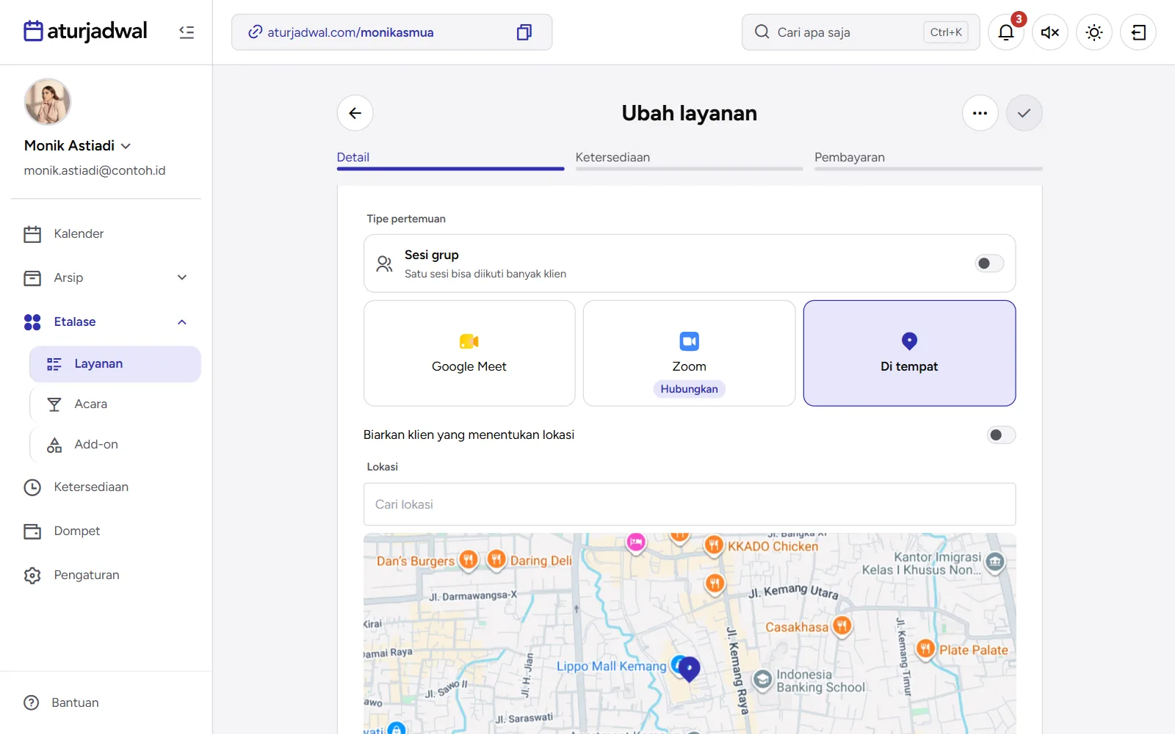Click Lippo Mall Kemang on map
1175x734 pixels.
pyautogui.click(x=611, y=666)
